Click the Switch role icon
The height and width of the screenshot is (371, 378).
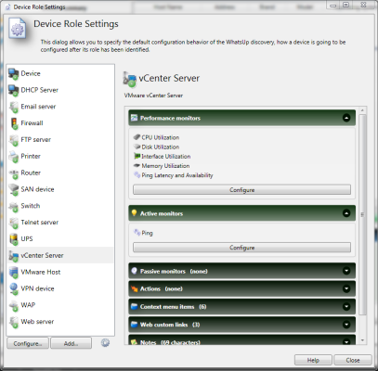13,206
